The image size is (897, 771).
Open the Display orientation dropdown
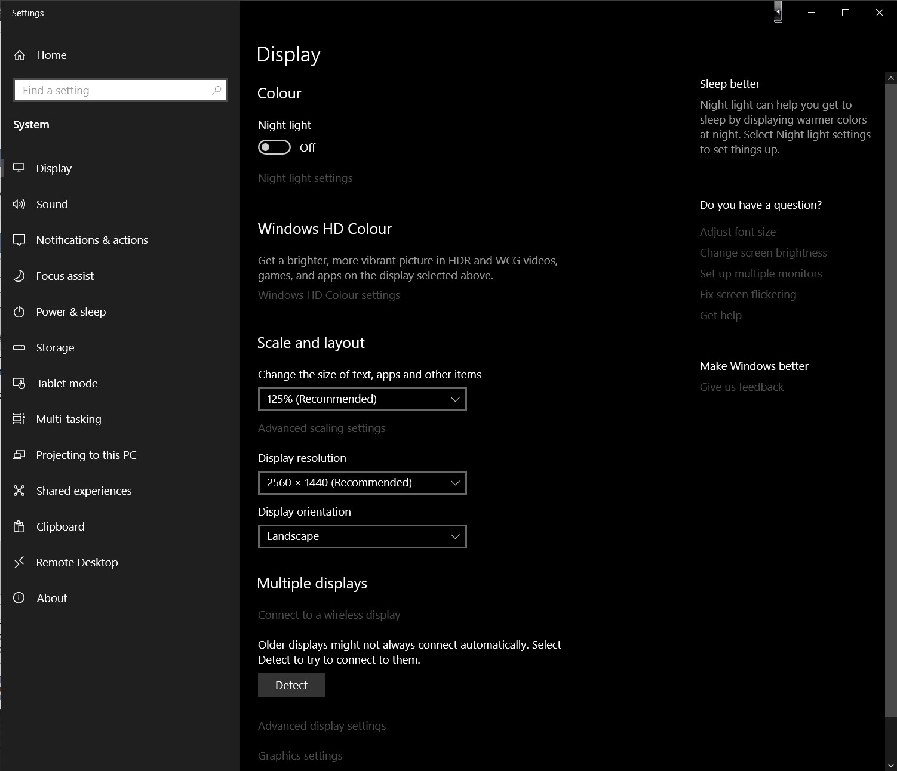362,536
